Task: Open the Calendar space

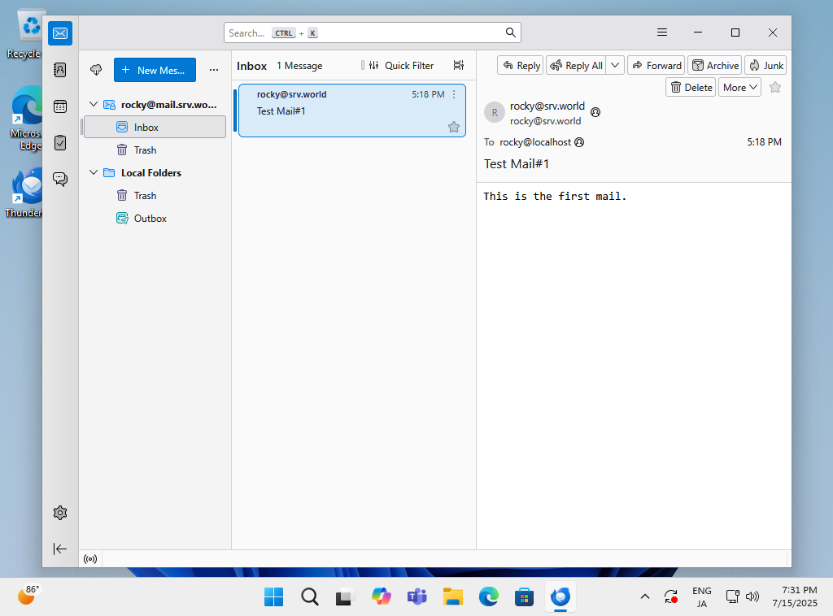Action: click(60, 106)
